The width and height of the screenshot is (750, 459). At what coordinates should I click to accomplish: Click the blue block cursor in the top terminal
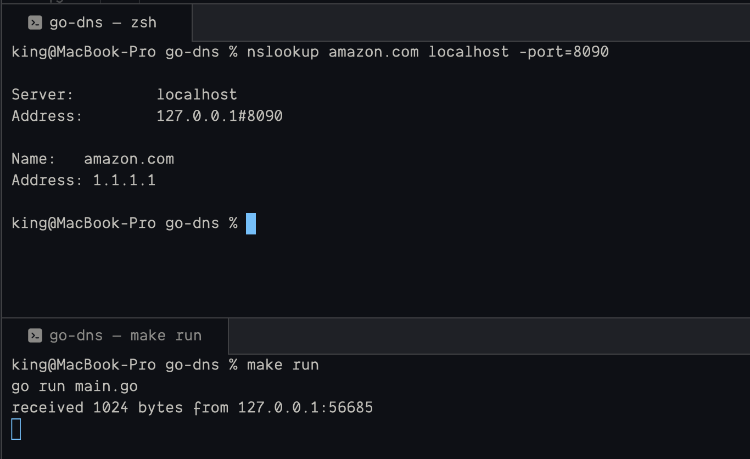251,223
